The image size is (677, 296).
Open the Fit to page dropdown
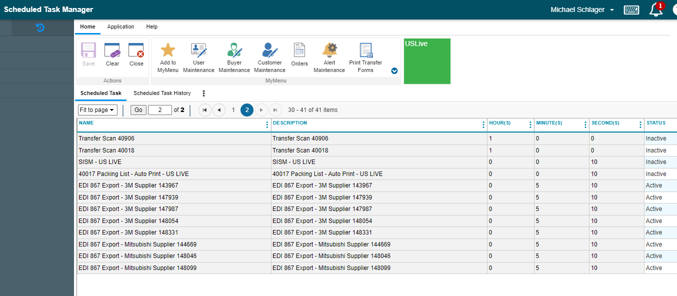(x=97, y=110)
